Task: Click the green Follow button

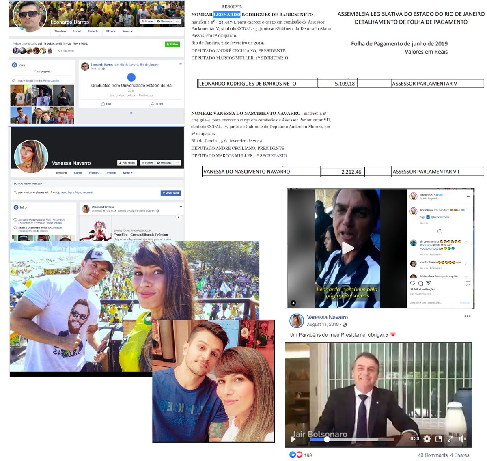Action: click(x=172, y=44)
